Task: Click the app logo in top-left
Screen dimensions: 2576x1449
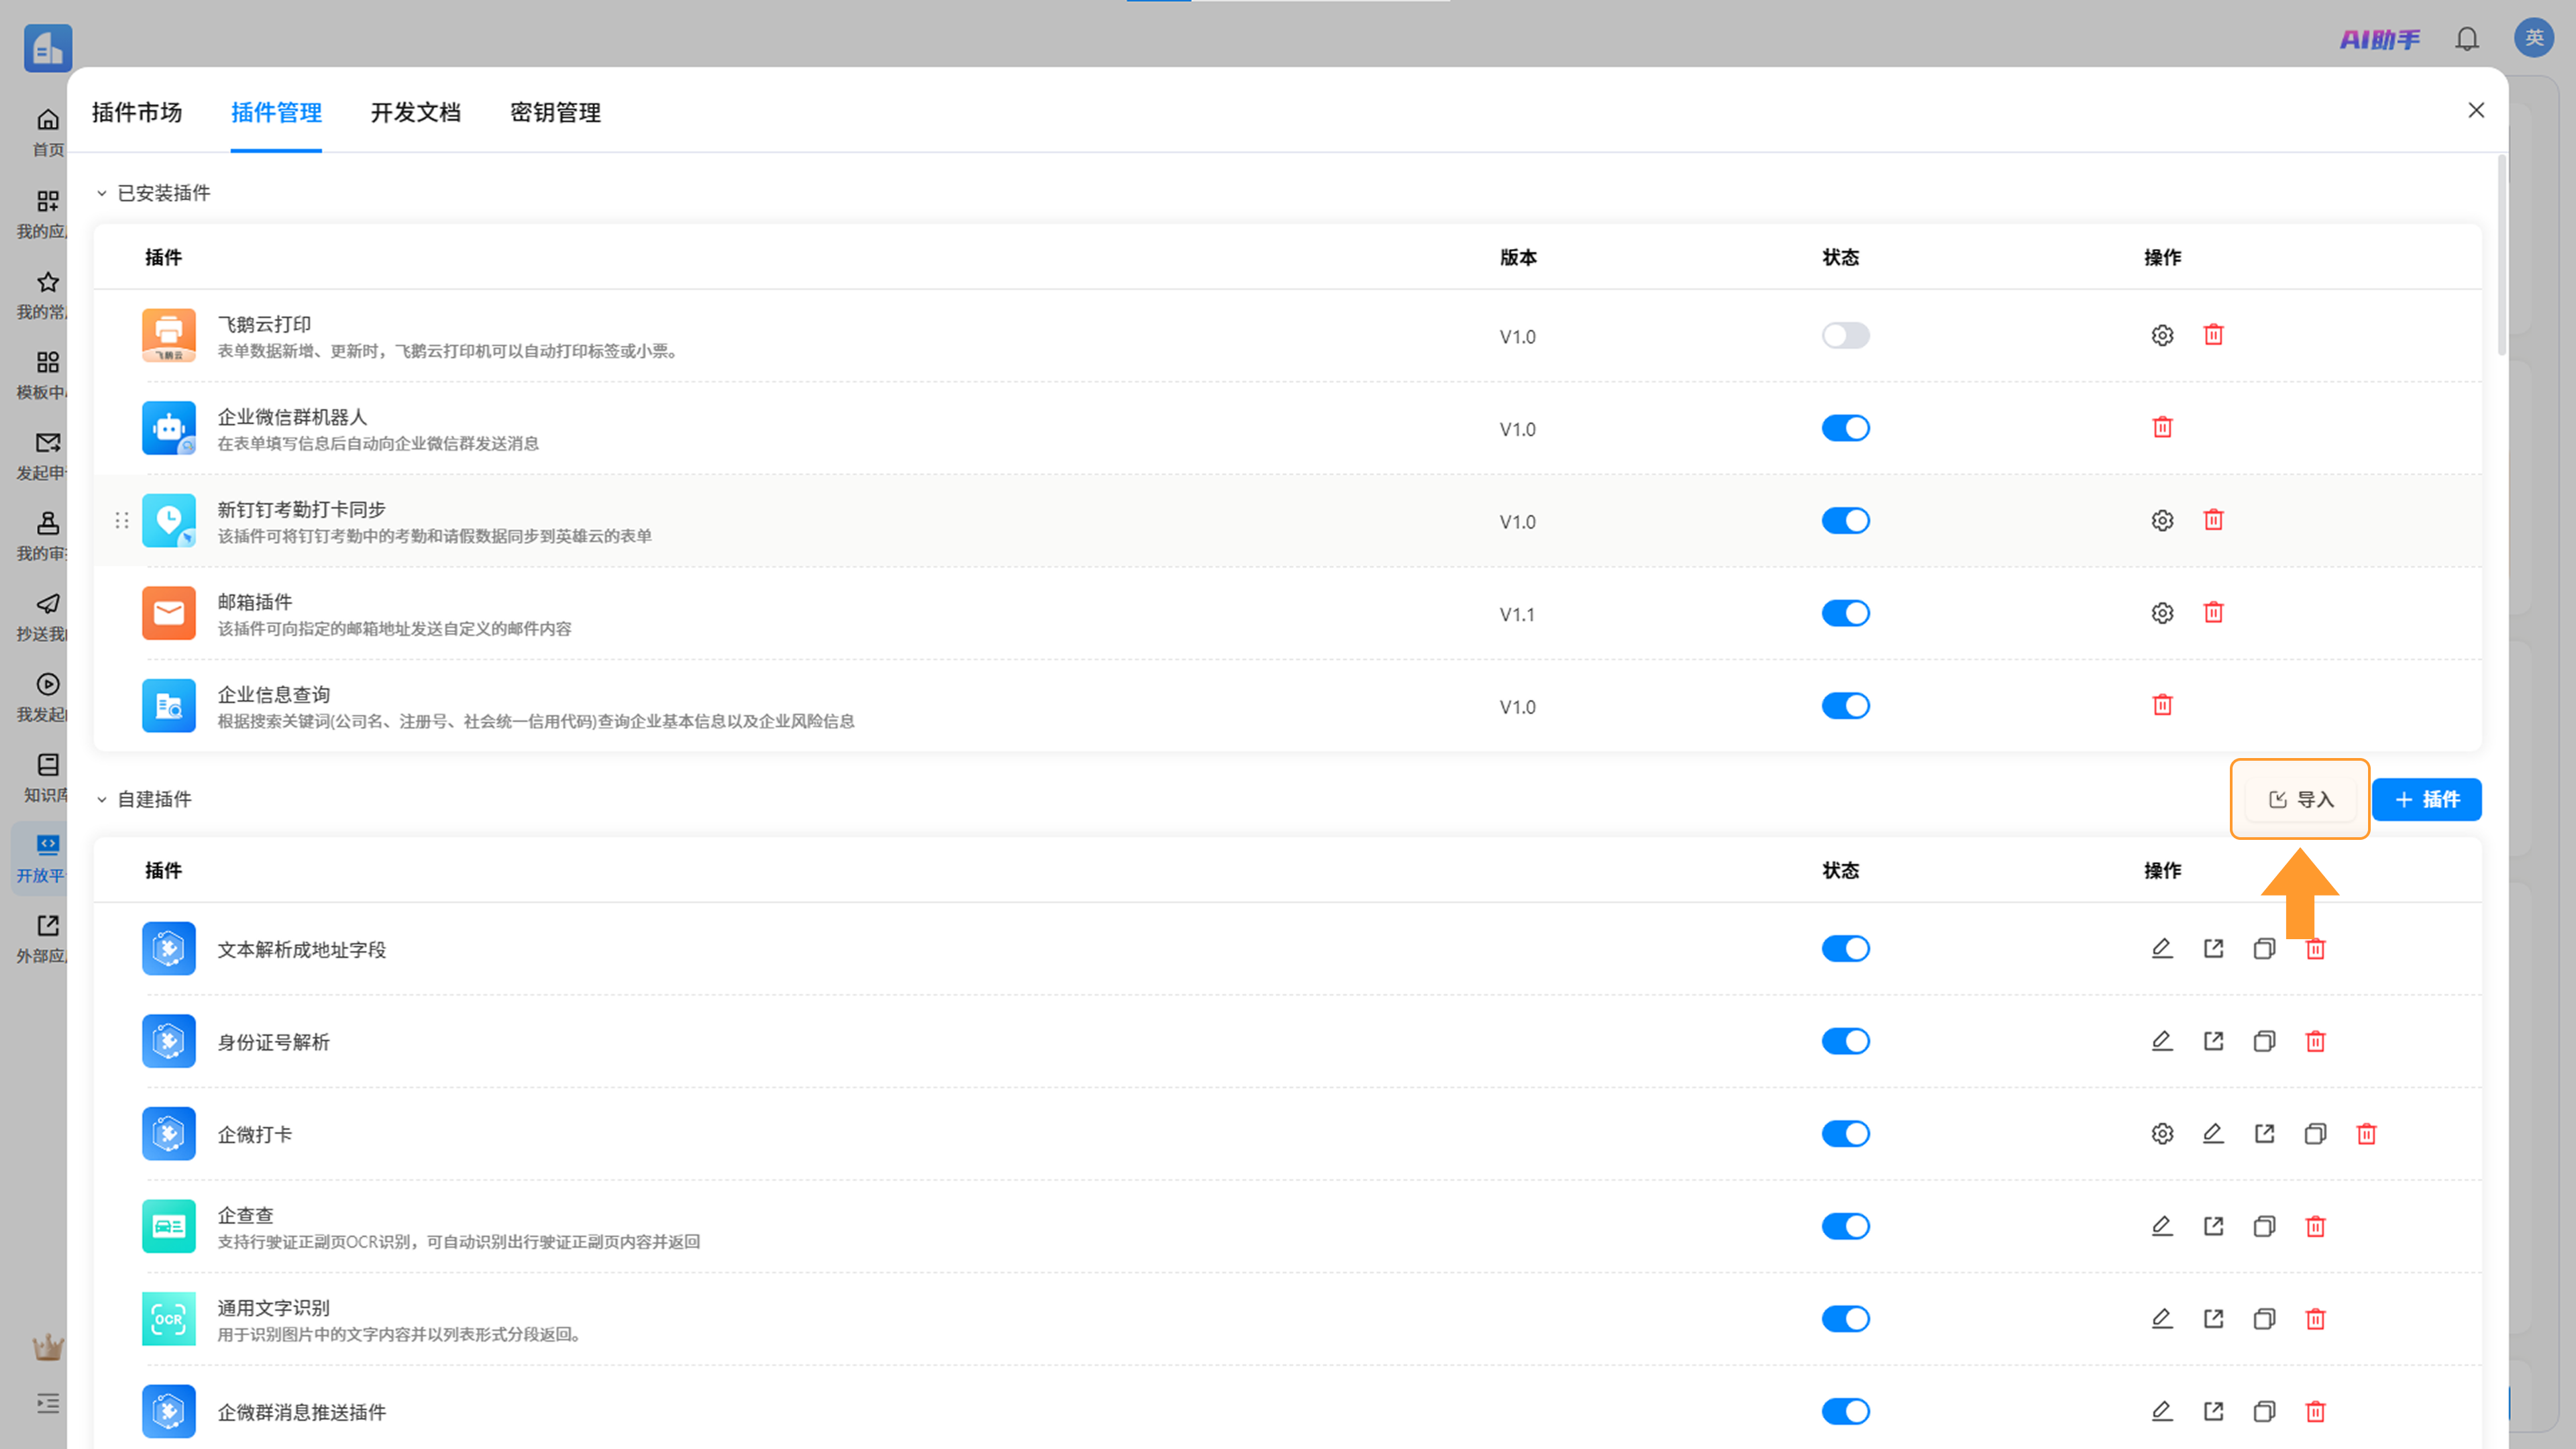Action: [48, 47]
